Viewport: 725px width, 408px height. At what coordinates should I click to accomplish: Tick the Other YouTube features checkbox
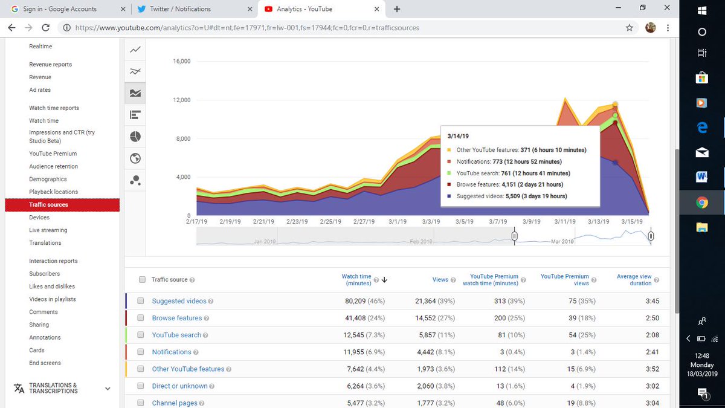pos(141,369)
